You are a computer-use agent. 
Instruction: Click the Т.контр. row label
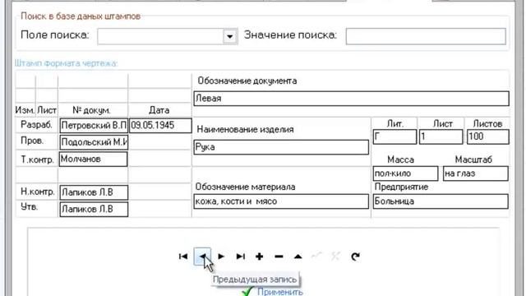click(x=37, y=160)
